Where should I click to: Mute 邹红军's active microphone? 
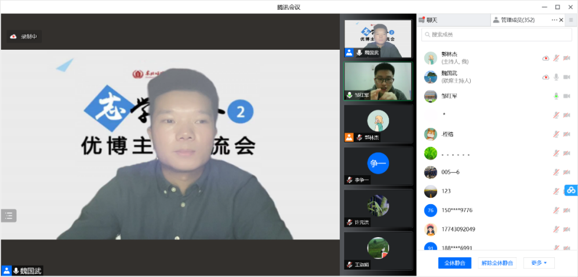click(556, 96)
